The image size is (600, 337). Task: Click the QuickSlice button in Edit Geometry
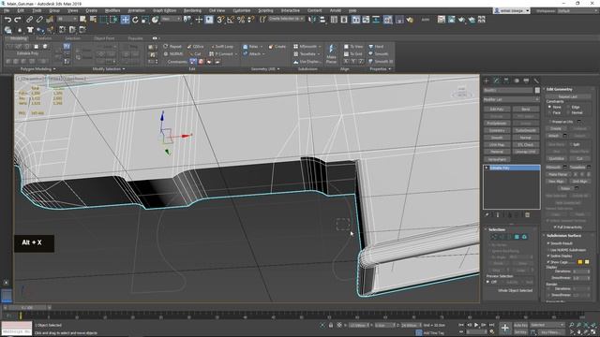557,158
